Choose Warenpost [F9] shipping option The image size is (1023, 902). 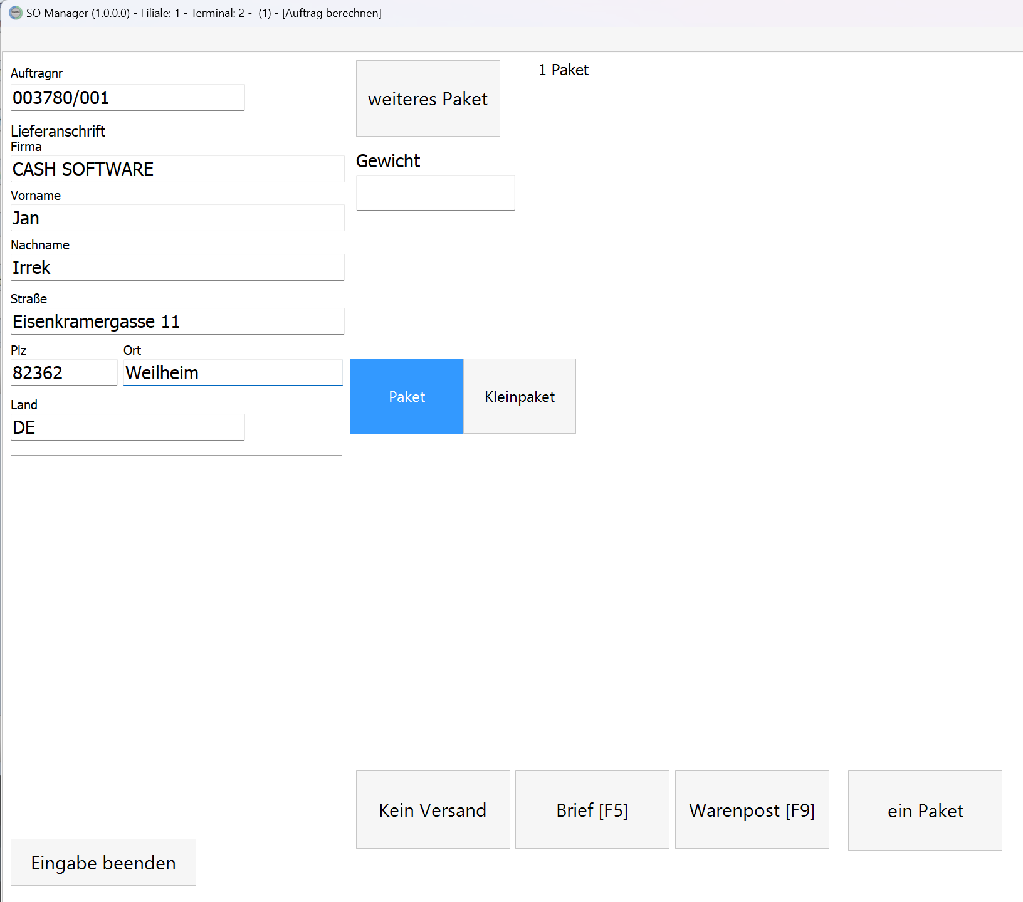point(752,810)
